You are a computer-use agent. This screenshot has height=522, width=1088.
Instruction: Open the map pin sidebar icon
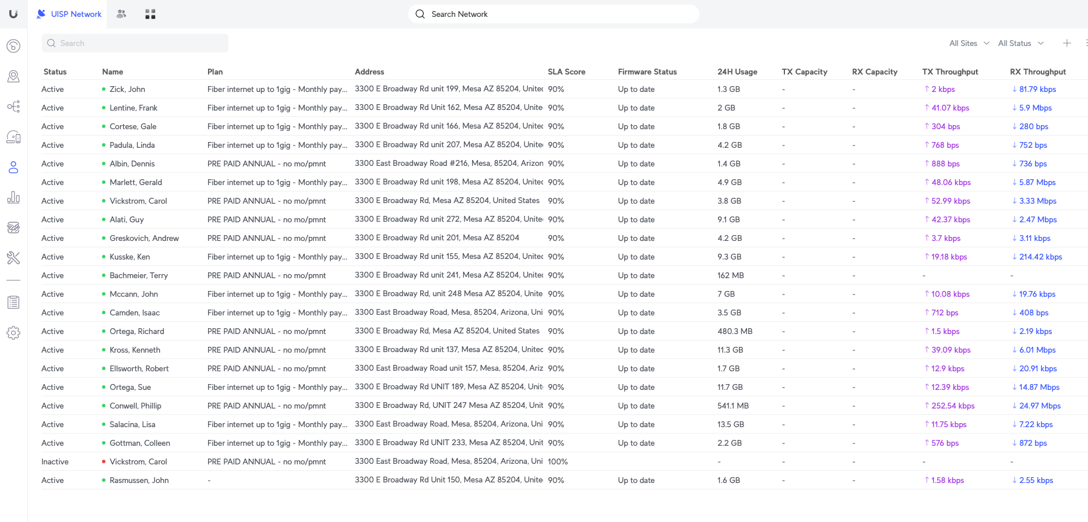[x=13, y=76]
